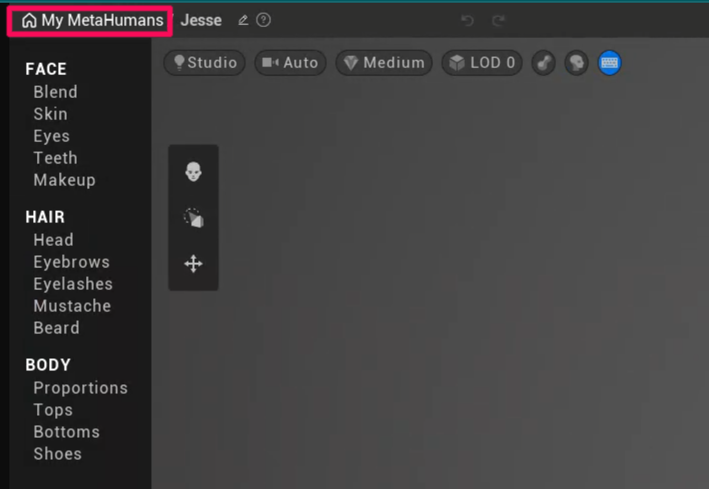Open Proportions under the Body section
This screenshot has height=489, width=709.
(80, 388)
